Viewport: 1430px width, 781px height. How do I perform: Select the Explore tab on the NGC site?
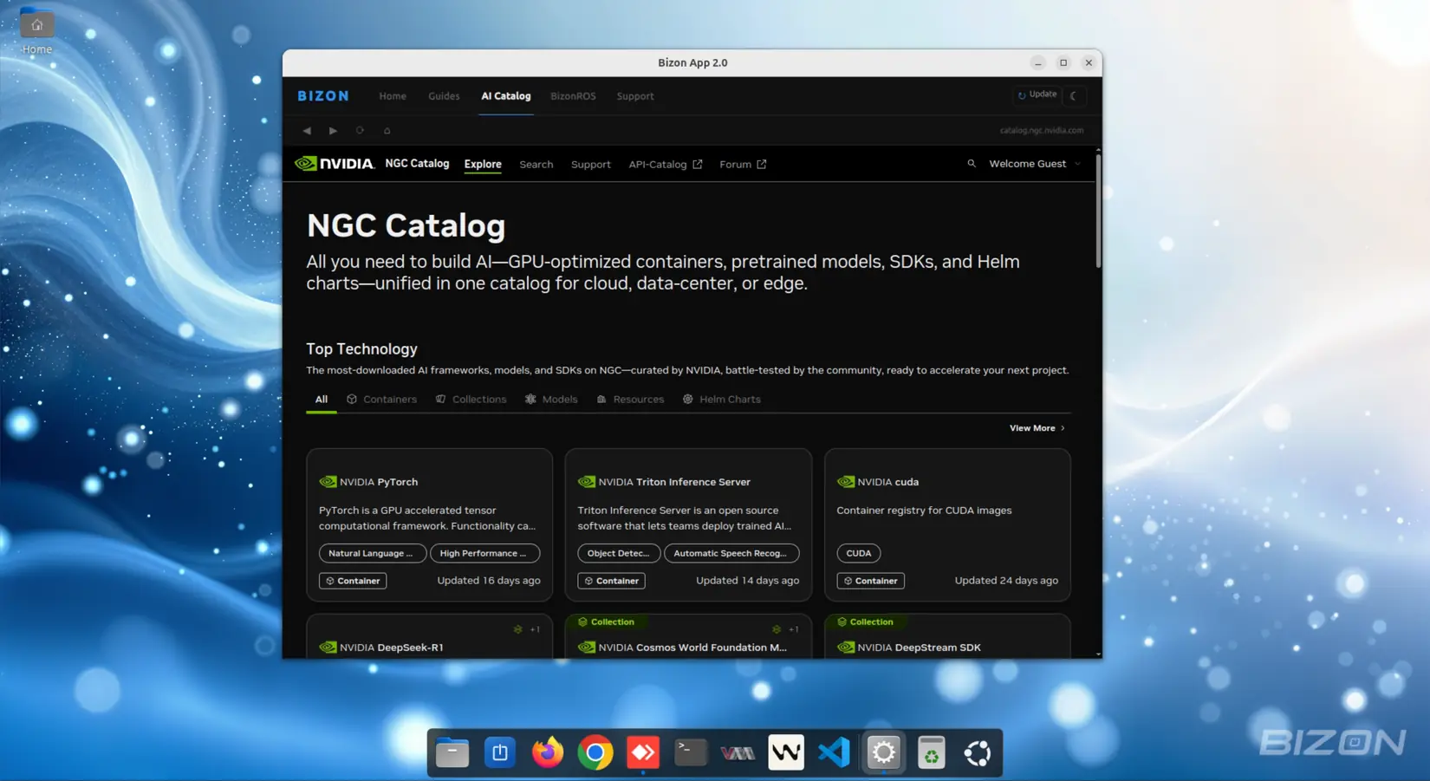(483, 164)
